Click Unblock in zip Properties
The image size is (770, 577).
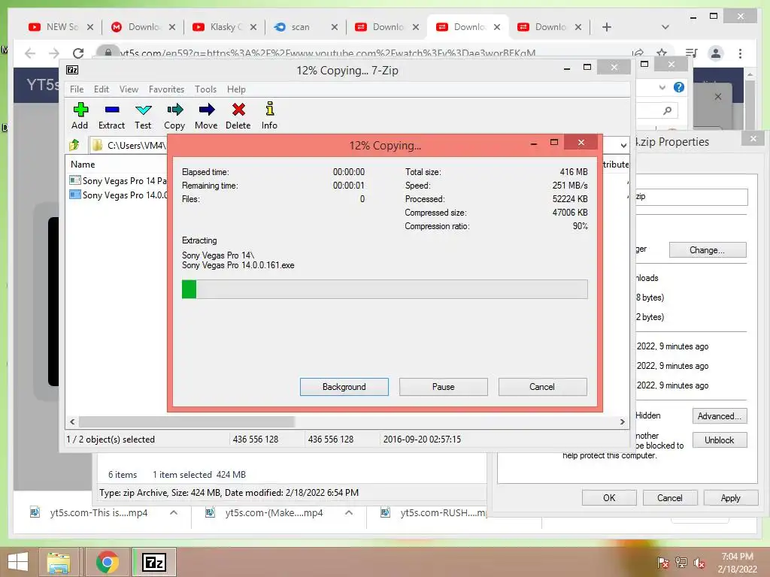[720, 440]
